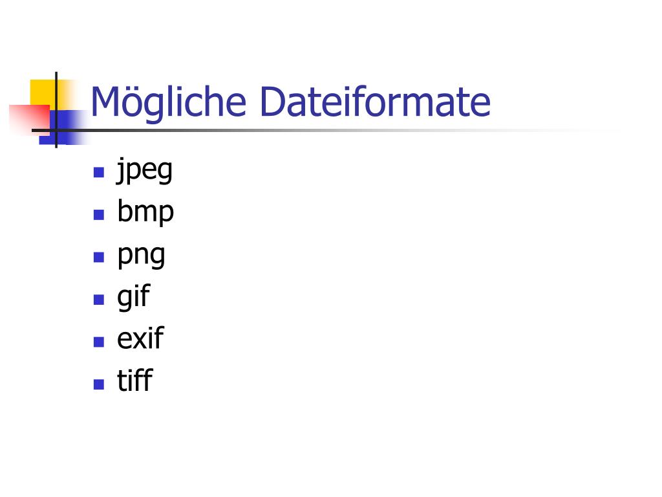Select the tiff bullet text

click(x=134, y=380)
